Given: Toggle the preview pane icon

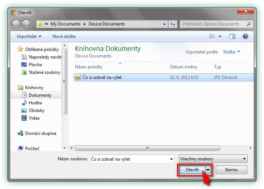Looking at the screenshot, I should coord(232,36).
